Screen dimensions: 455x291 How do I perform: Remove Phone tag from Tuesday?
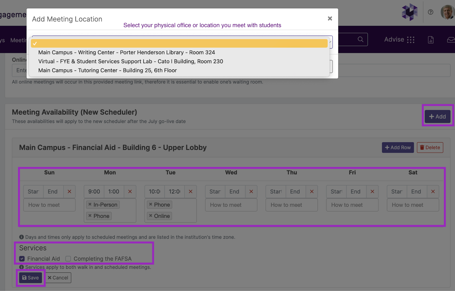coord(151,204)
